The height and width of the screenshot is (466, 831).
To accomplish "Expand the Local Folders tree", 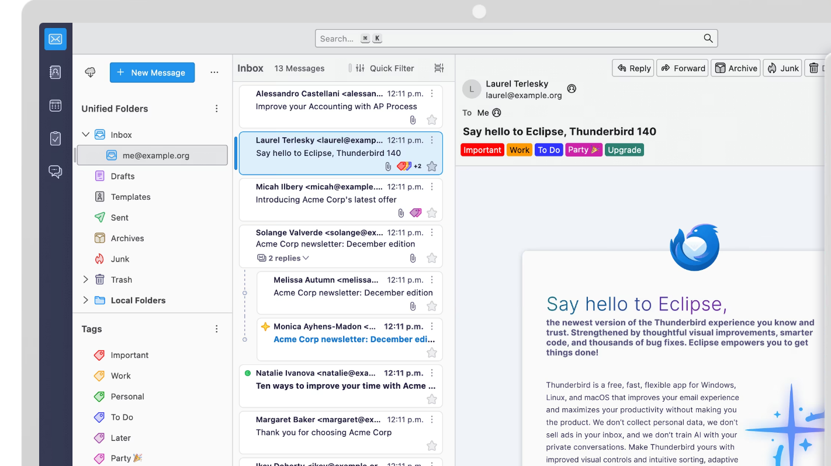I will [x=85, y=300].
